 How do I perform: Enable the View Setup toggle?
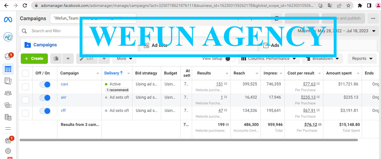(x=230, y=59)
